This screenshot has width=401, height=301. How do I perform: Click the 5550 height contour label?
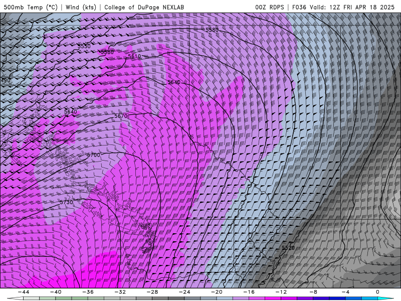click(84, 46)
